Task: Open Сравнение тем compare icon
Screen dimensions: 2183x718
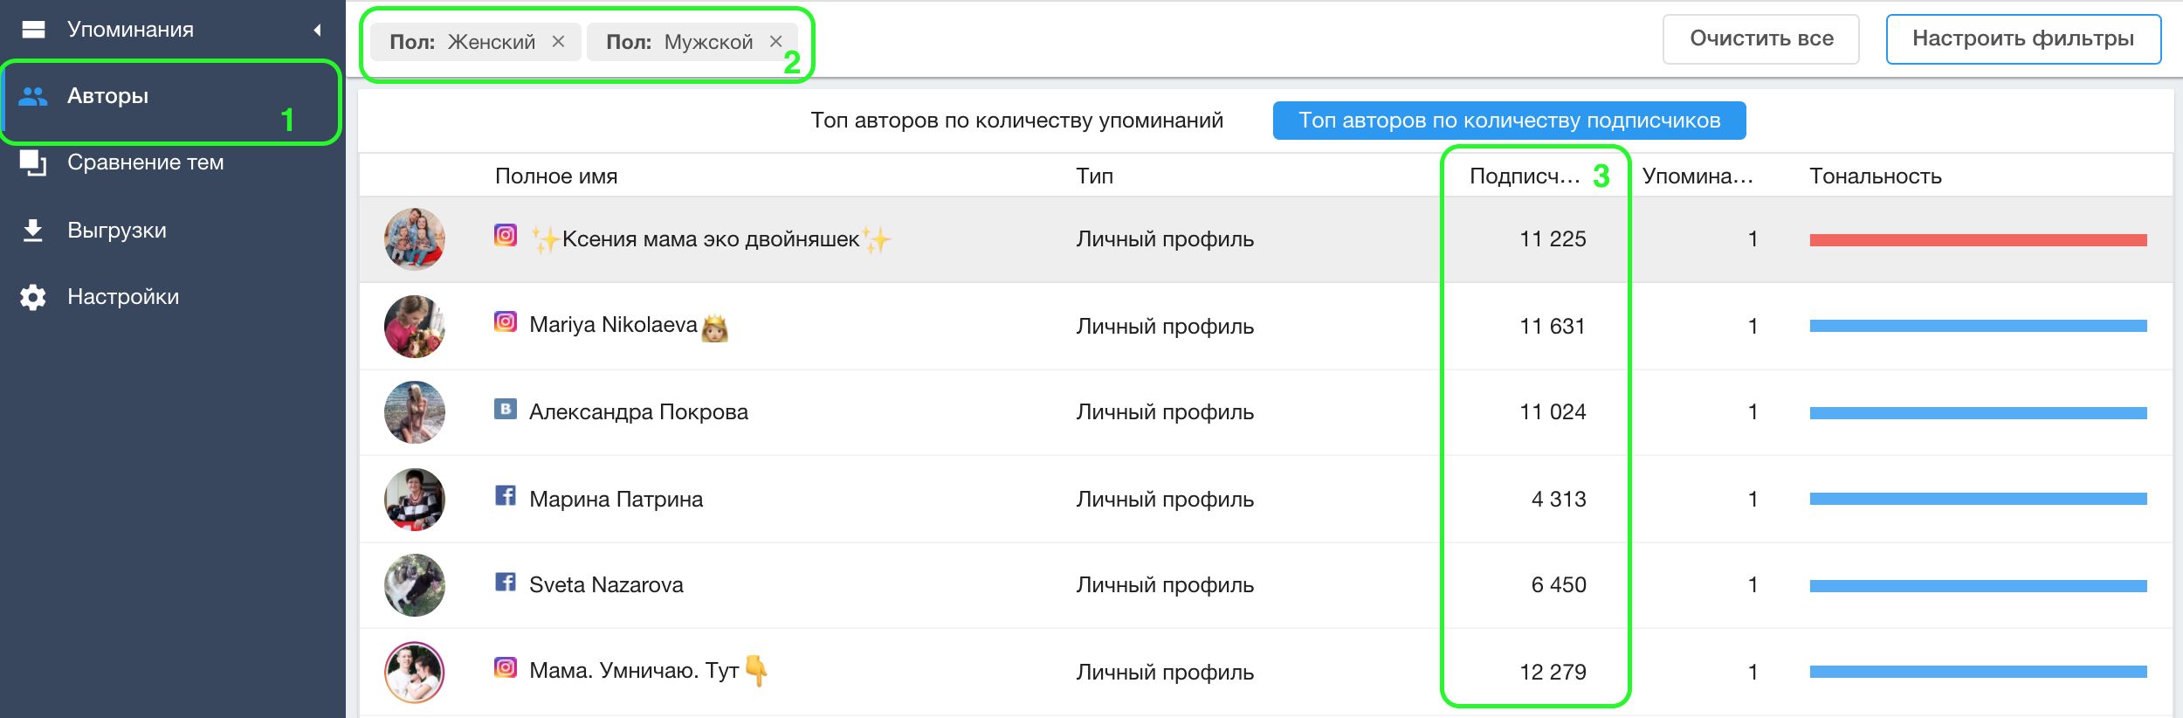Action: click(x=33, y=163)
